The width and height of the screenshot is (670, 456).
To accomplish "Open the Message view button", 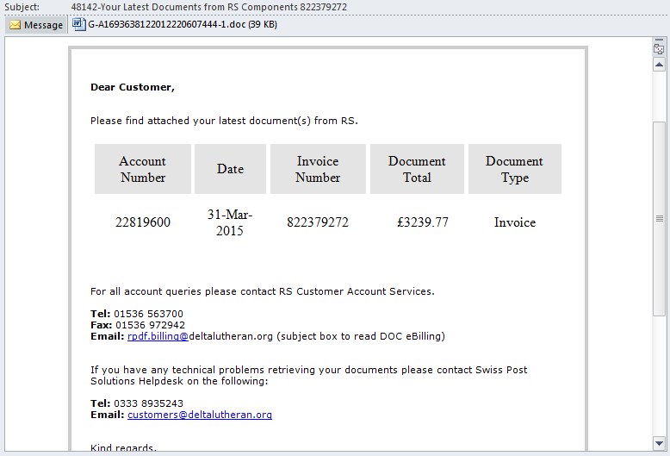I will click(x=36, y=25).
